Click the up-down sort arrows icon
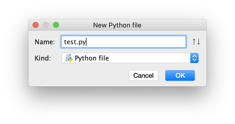Viewport: 235px width, 124px height. click(196, 42)
